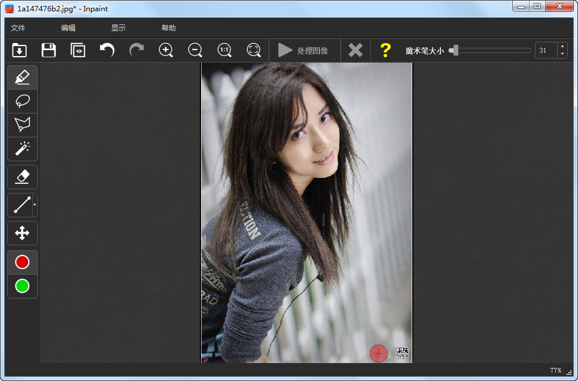Select the Magic wand tool
The width and height of the screenshot is (578, 381).
pyautogui.click(x=22, y=149)
